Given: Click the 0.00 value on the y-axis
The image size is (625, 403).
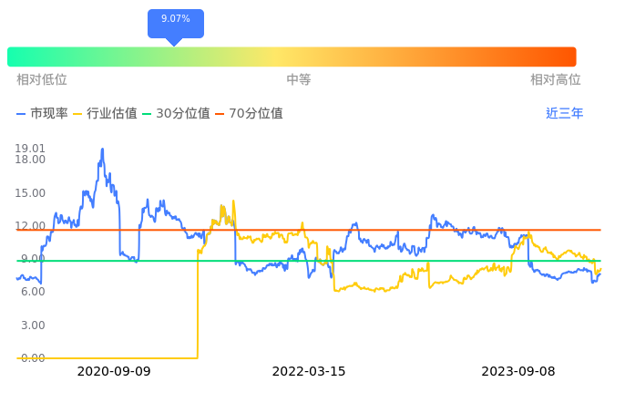Looking at the screenshot, I should coord(34,358).
